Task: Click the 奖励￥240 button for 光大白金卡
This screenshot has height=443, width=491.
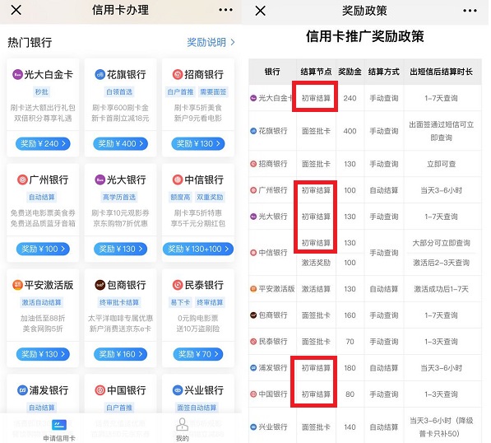Action: pyautogui.click(x=43, y=143)
